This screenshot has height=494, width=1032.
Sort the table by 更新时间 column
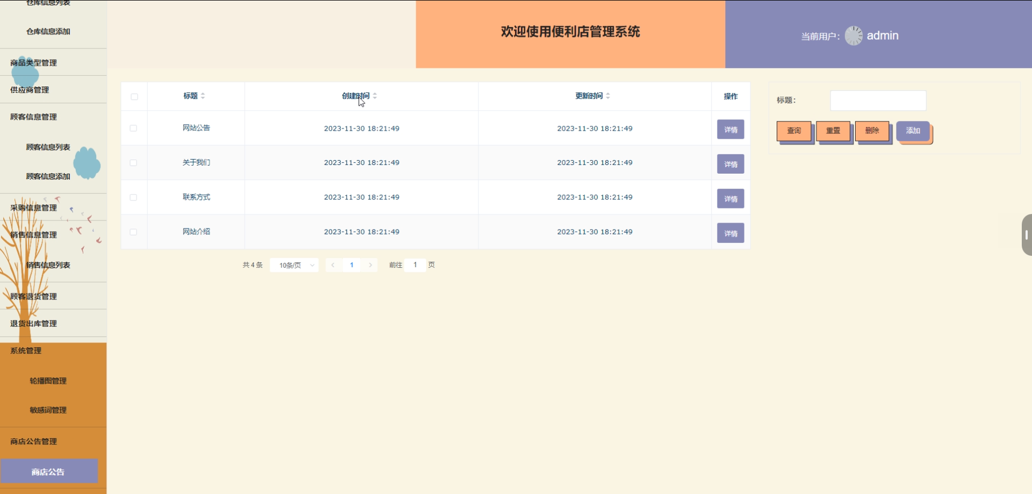(608, 96)
